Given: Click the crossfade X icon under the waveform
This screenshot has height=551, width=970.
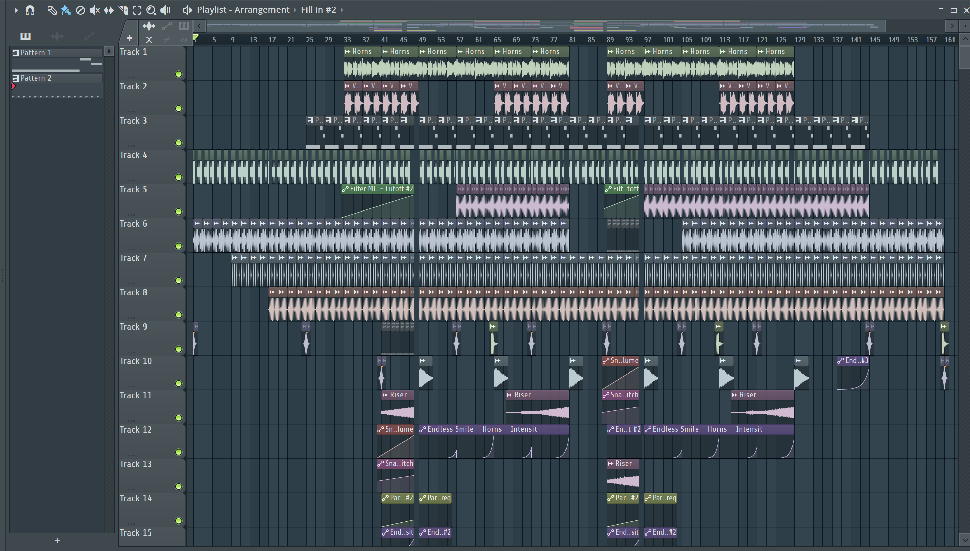Looking at the screenshot, I should [149, 39].
